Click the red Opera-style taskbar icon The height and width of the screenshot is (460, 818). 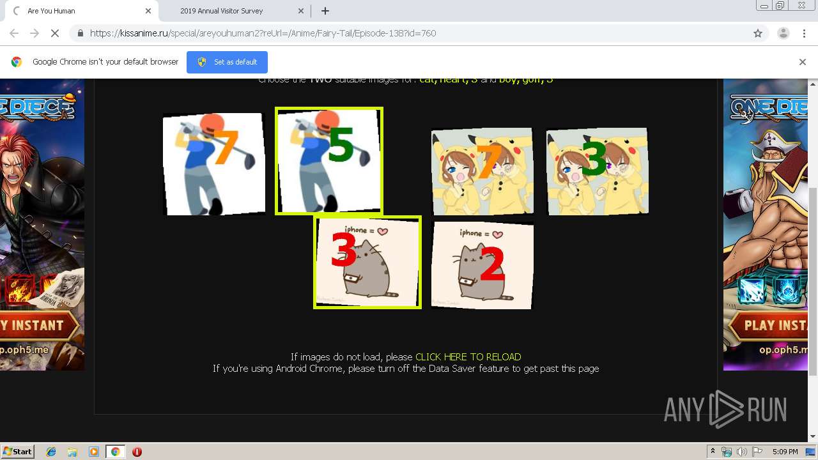[137, 452]
